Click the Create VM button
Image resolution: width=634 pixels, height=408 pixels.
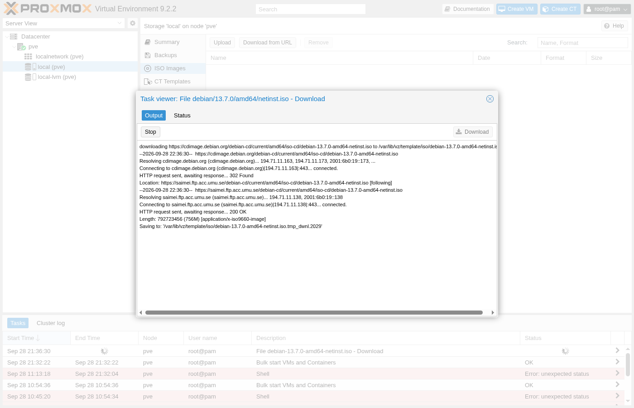(x=517, y=9)
